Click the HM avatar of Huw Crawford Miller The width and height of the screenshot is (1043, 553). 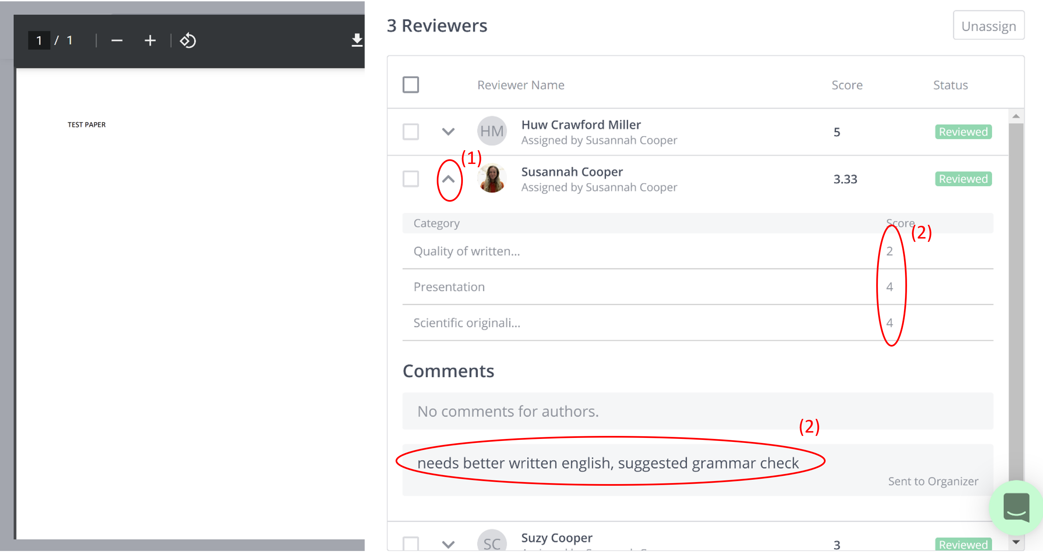492,131
